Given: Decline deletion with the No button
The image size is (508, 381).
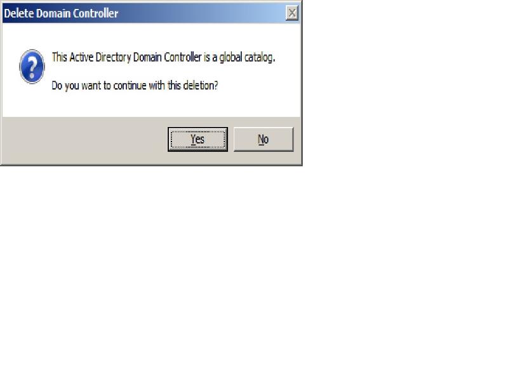Looking at the screenshot, I should pos(264,139).
